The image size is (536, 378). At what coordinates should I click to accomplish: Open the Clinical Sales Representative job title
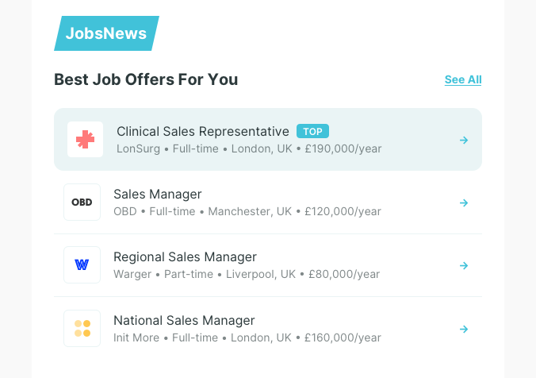pos(203,131)
